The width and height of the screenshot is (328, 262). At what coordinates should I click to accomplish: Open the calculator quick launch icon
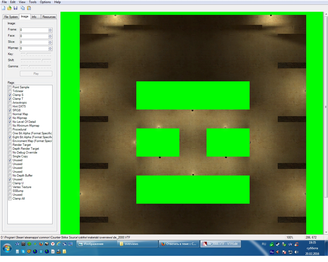[17, 252]
